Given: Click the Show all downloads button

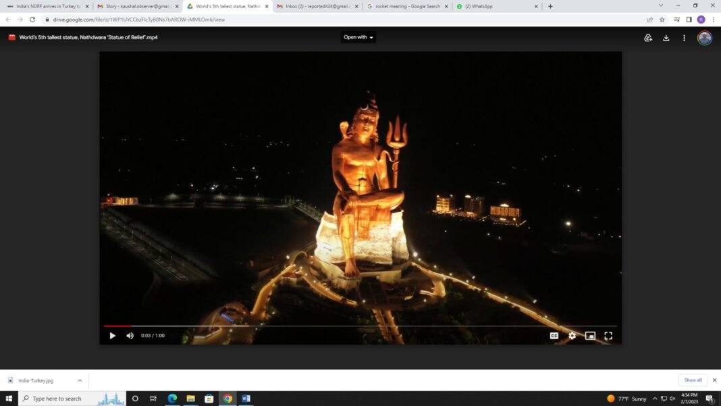Looking at the screenshot, I should pyautogui.click(x=692, y=380).
